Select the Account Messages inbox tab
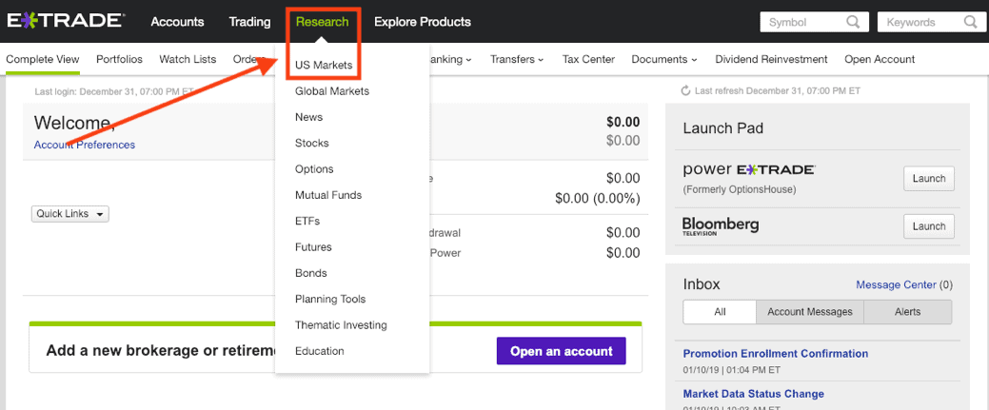The width and height of the screenshot is (989, 410). pos(810,312)
